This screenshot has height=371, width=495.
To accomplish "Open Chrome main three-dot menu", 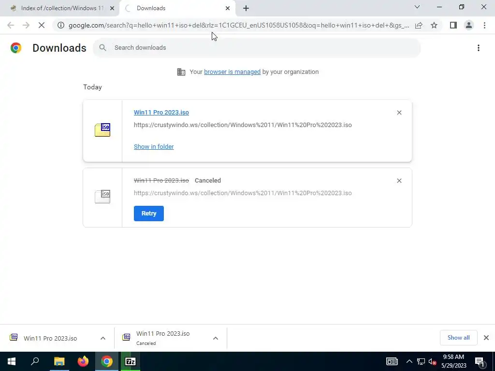I will [x=484, y=25].
